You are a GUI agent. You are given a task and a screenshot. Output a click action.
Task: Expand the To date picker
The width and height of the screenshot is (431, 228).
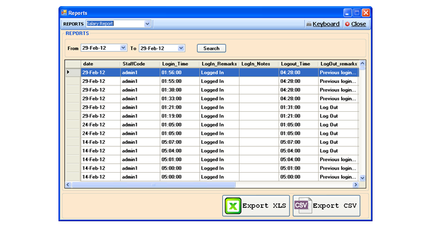pyautogui.click(x=181, y=48)
